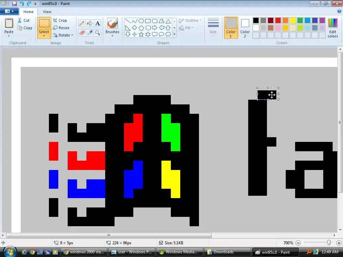Click the Save icon in quick access toolbar
Screen dimensions: 343x257
pyautogui.click(x=14, y=3)
